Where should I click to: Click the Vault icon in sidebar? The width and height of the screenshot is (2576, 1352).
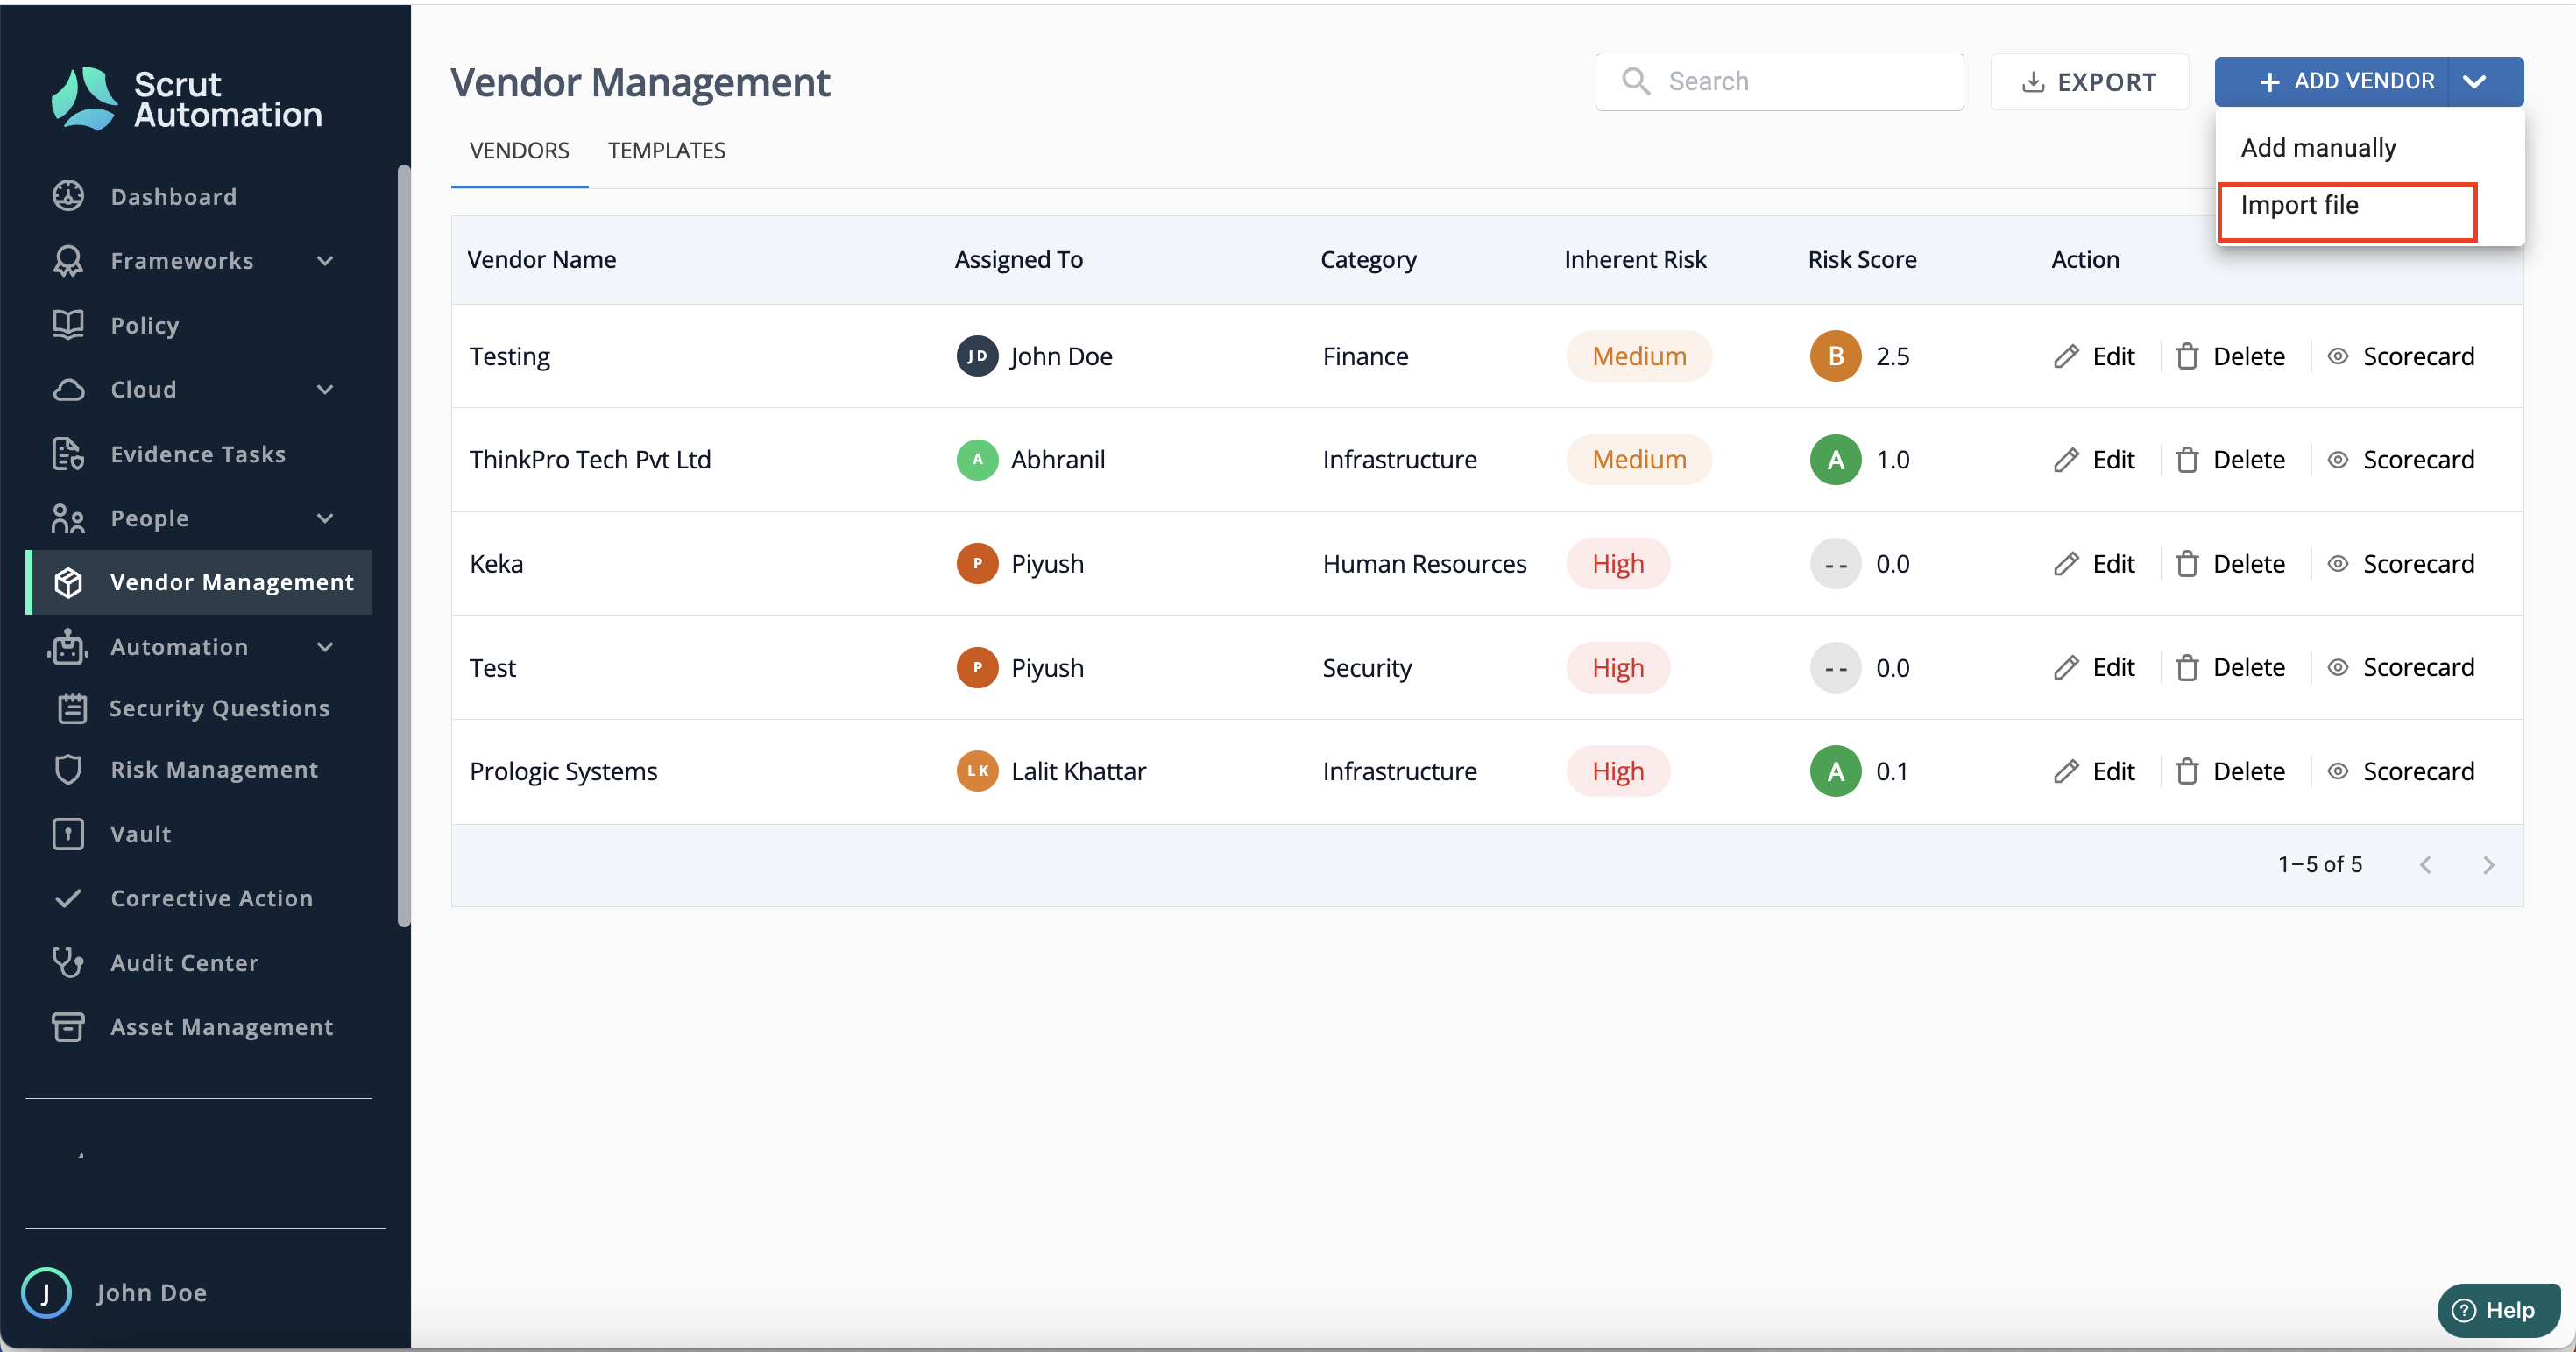(68, 834)
